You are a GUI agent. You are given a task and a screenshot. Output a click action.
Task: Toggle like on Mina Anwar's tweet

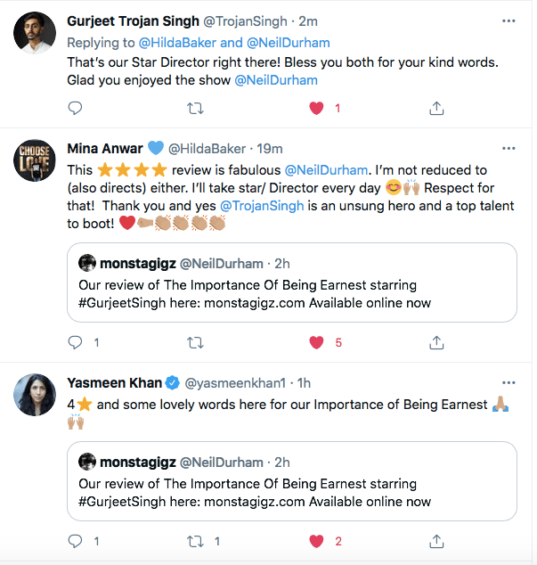[x=315, y=342]
